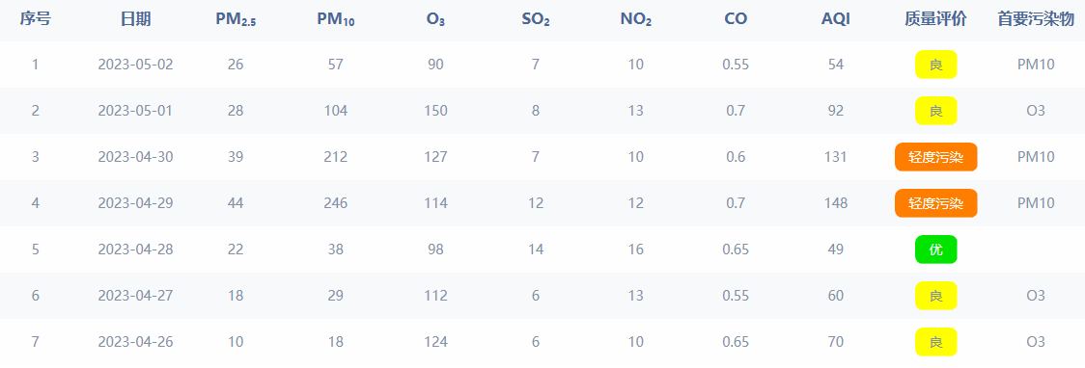Screen dimensions: 1085x368
Task: Click the orange 轻度污染 badge for 2023-04-30
Action: tap(935, 157)
